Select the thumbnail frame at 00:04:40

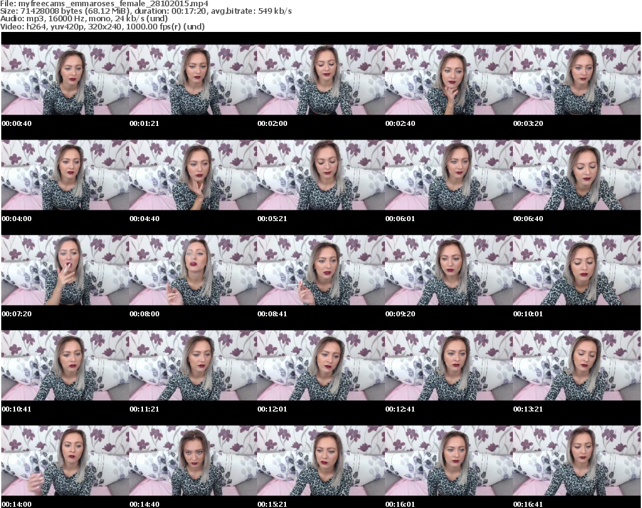point(193,175)
